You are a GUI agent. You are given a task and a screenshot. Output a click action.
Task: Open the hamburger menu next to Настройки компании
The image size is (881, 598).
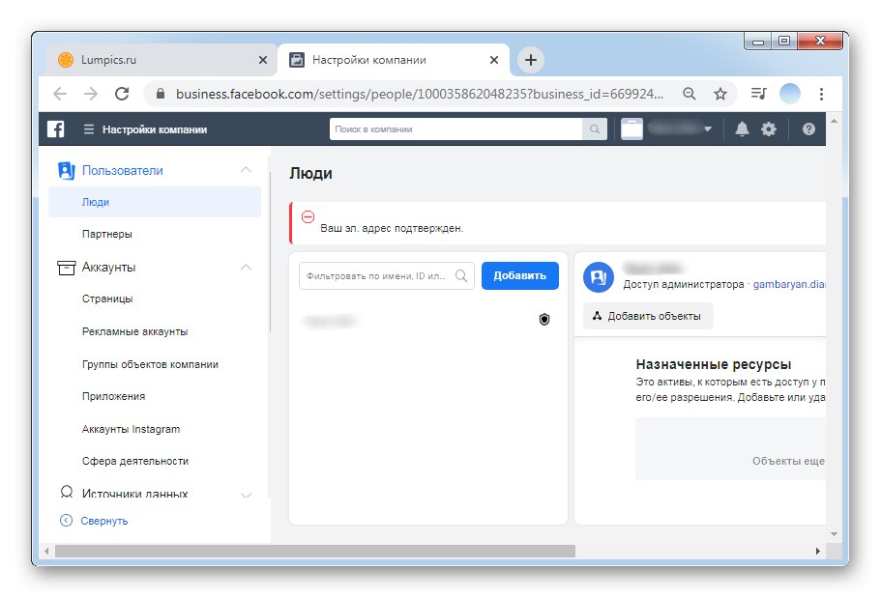point(88,129)
